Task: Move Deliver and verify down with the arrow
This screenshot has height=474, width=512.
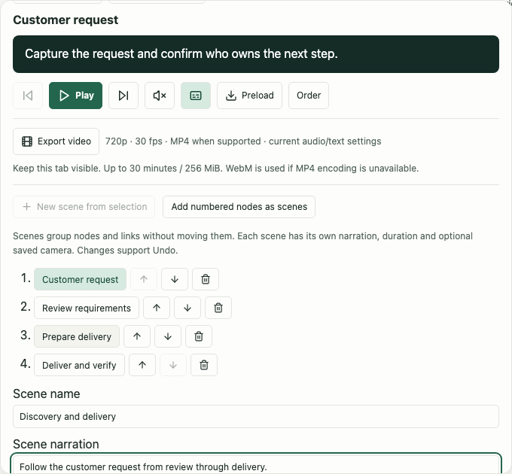Action: (x=173, y=365)
